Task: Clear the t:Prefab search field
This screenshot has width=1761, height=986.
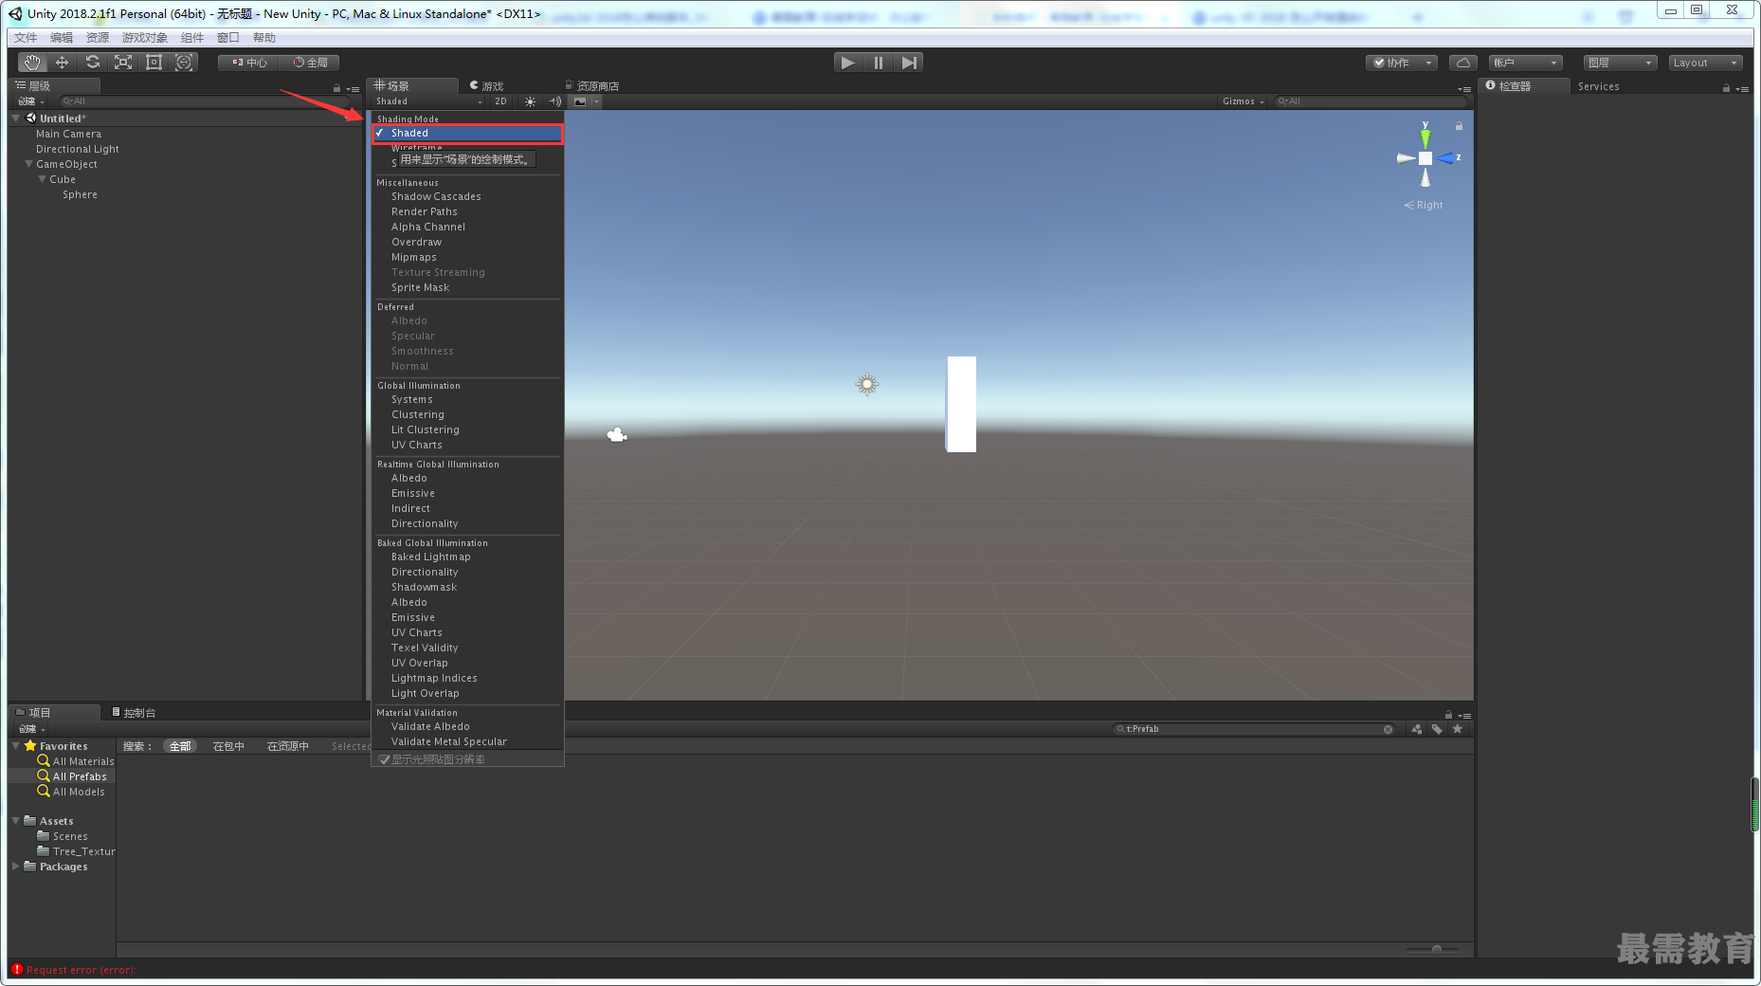Action: (1388, 729)
